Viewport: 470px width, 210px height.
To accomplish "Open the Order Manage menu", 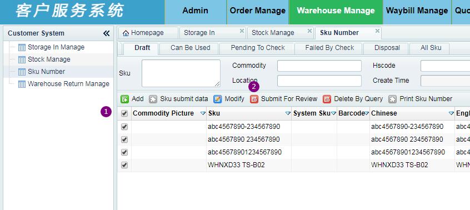I will point(257,11).
